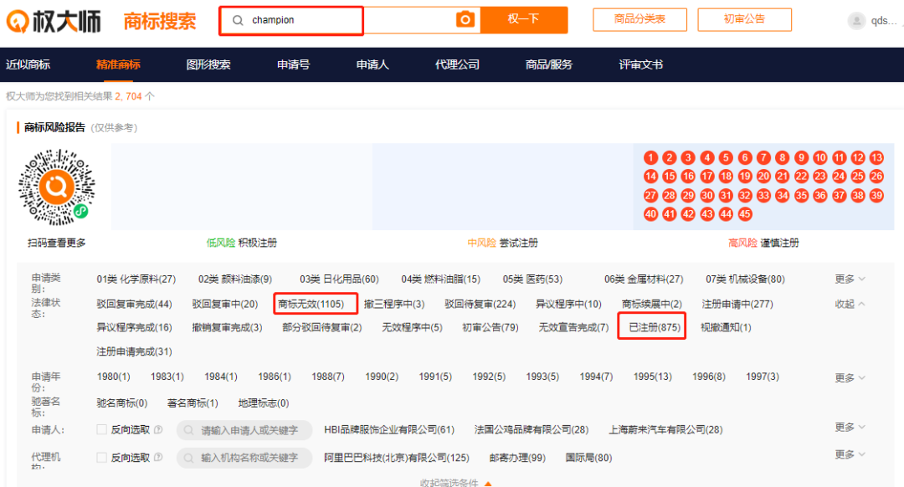Filter by 07类 机械设备(80)
Viewport: 904px width, 487px height.
(x=746, y=279)
